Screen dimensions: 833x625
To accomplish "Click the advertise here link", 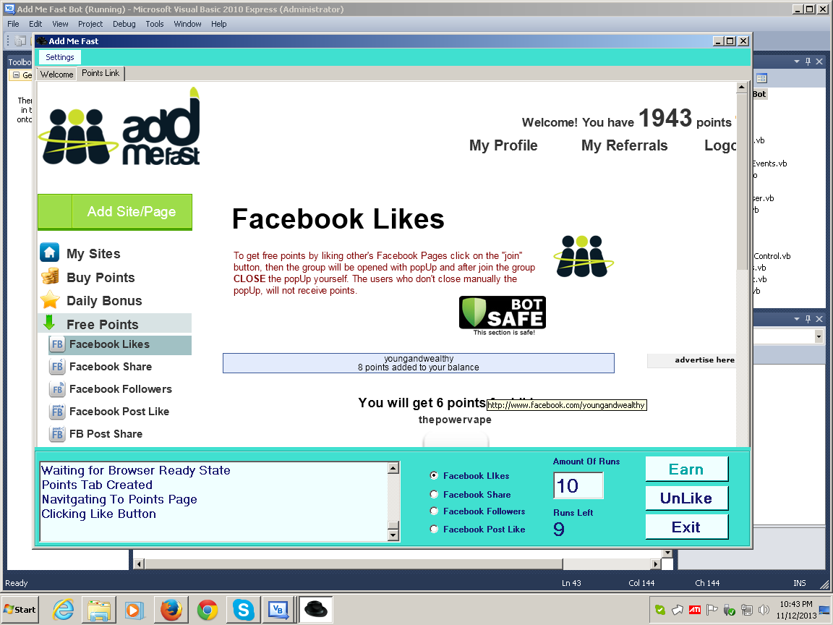I will coord(704,360).
